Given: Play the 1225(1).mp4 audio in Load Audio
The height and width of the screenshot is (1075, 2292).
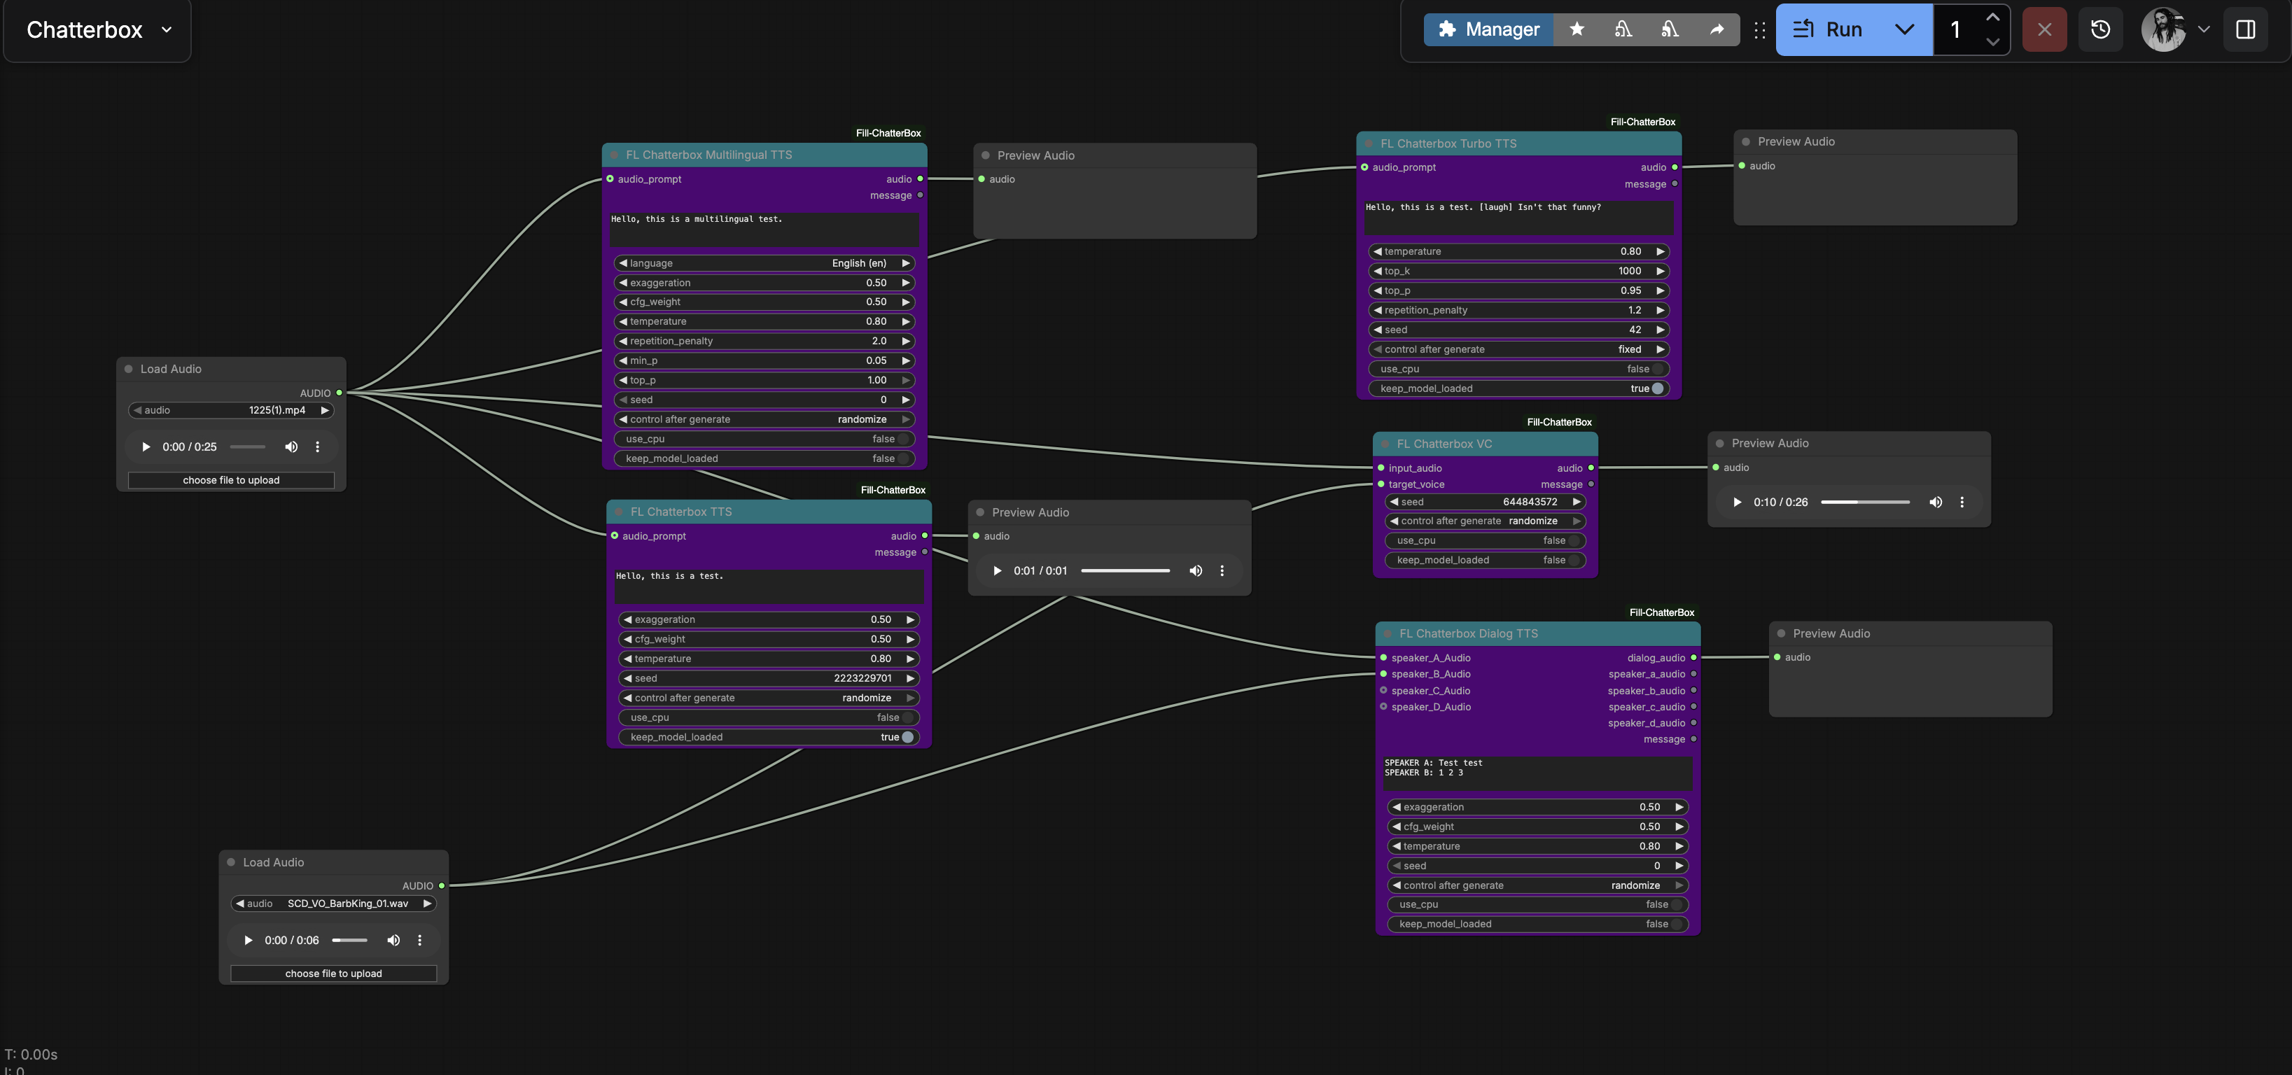Looking at the screenshot, I should click(146, 447).
